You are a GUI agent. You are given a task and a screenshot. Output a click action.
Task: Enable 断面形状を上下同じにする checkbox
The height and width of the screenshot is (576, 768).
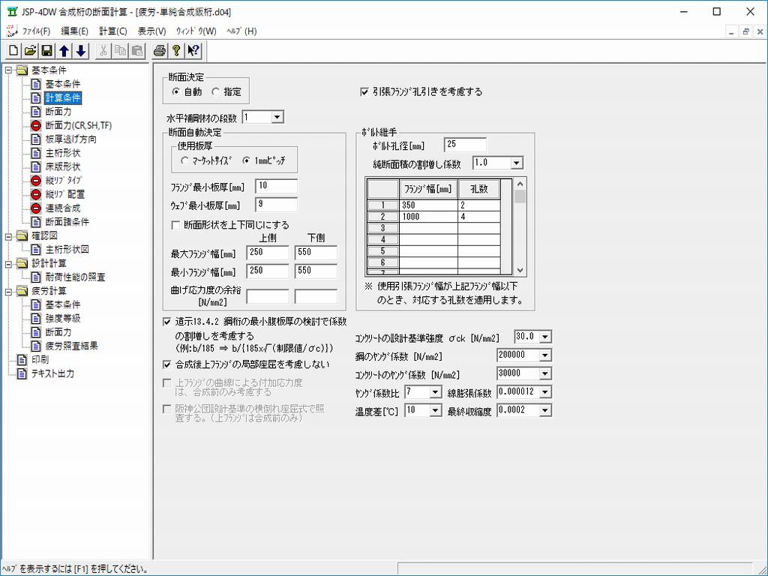point(176,225)
